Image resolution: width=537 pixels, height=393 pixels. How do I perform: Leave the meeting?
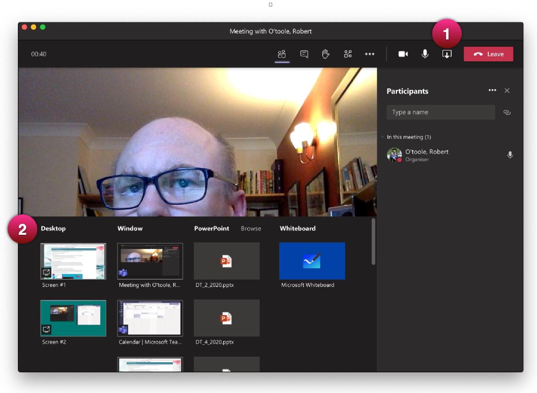(x=488, y=54)
